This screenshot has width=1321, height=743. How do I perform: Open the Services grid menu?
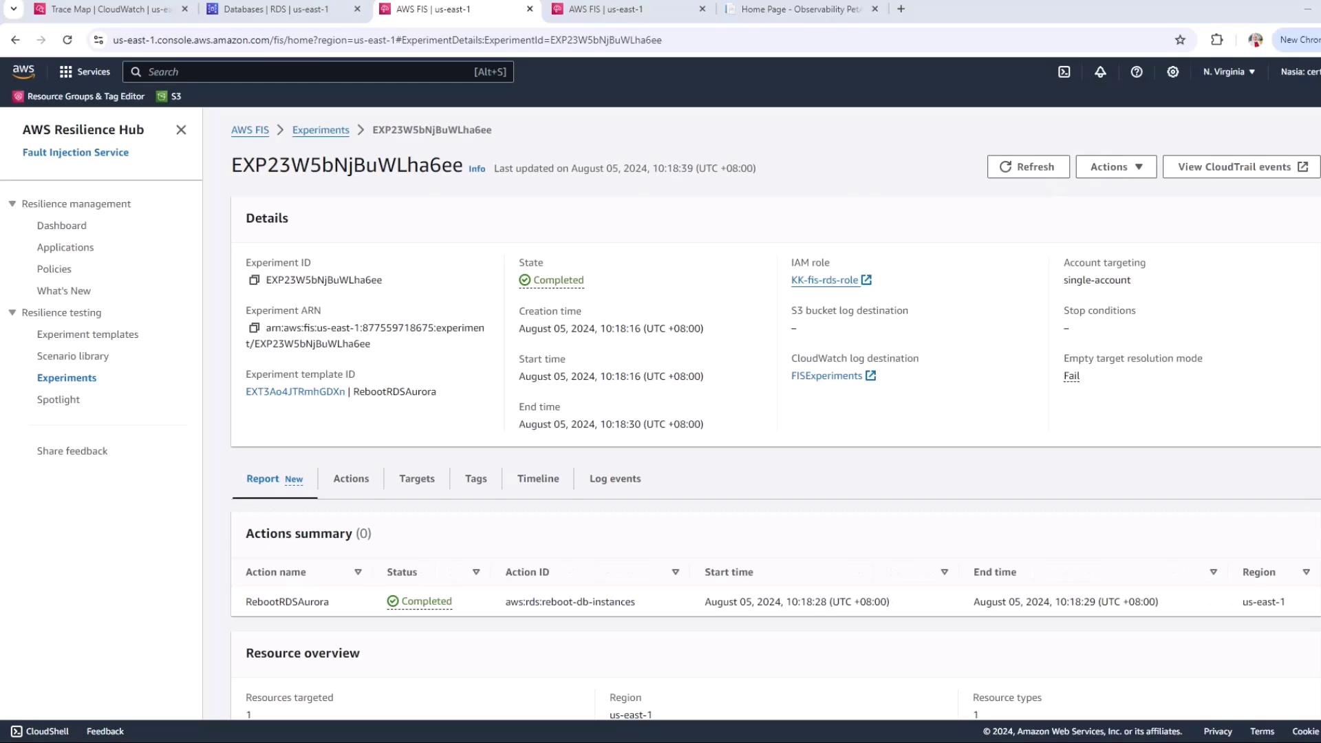click(x=85, y=72)
